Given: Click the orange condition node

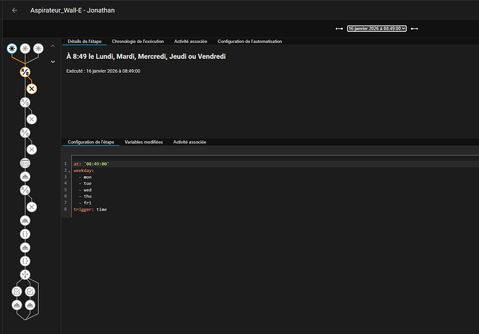Looking at the screenshot, I should tap(25, 72).
